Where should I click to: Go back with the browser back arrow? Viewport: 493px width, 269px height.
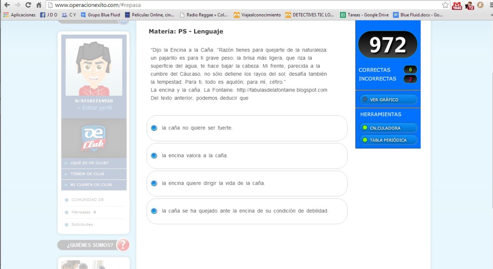click(7, 5)
